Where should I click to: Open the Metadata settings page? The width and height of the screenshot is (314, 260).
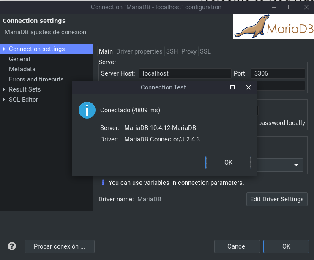coord(22,69)
